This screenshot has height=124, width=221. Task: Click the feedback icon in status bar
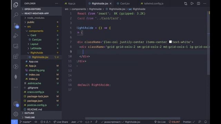pos(200,122)
